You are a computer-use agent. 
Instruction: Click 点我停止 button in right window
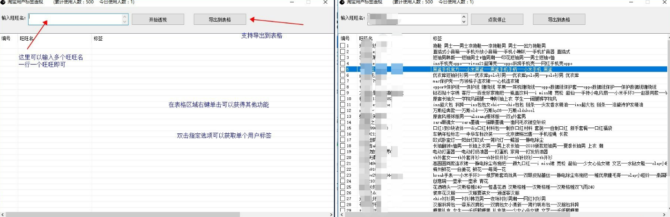point(497,20)
